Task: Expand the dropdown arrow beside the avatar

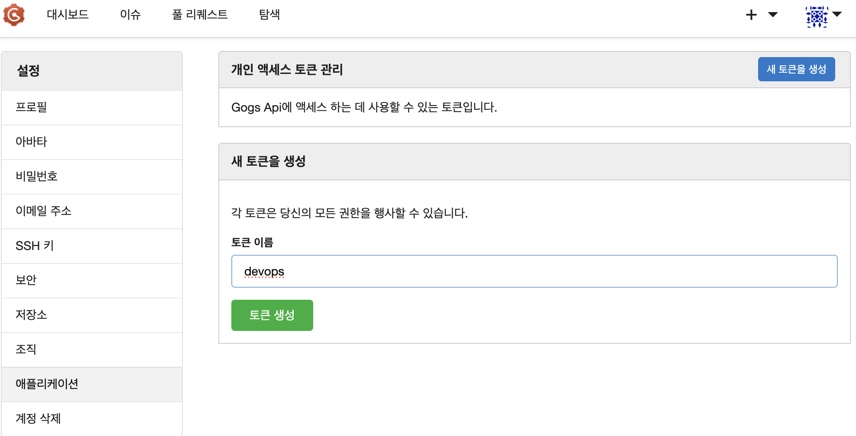Action: (837, 14)
